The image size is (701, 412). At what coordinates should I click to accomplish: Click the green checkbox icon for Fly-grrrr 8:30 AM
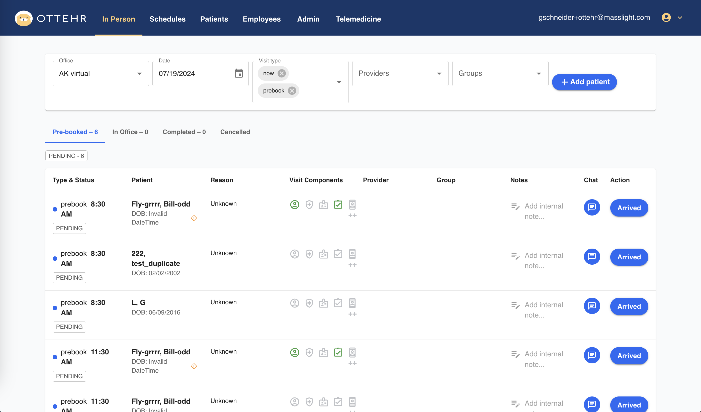[338, 204]
